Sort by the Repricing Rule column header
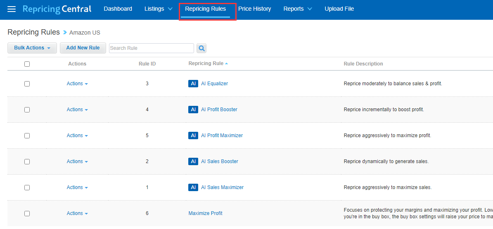This screenshot has width=493, height=229. [x=208, y=63]
